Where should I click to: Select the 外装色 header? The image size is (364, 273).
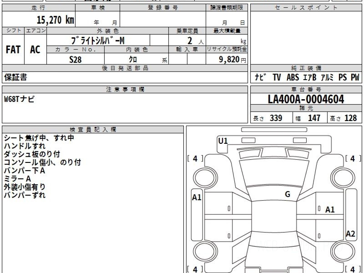click(x=108, y=31)
